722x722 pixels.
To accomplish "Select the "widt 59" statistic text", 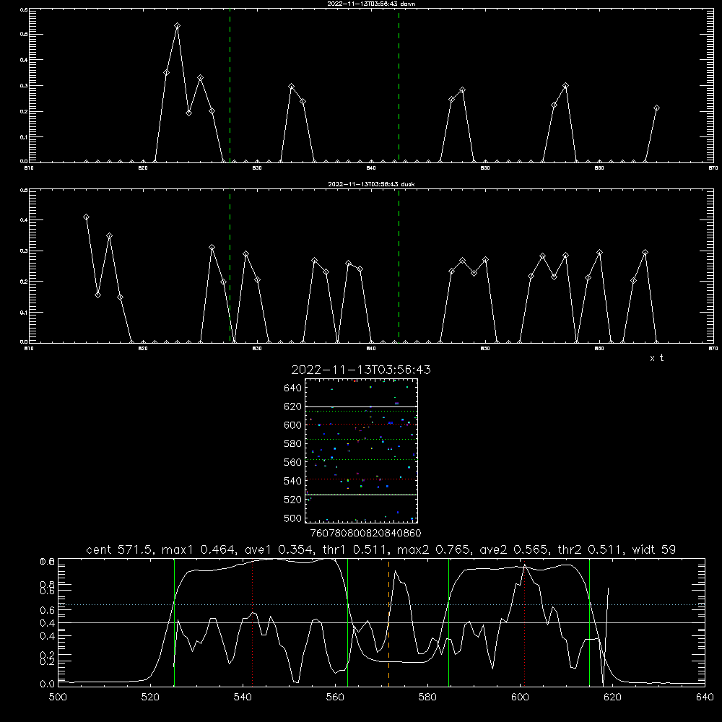I will (654, 549).
